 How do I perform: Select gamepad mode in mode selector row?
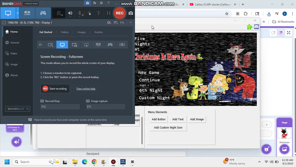click(110, 45)
